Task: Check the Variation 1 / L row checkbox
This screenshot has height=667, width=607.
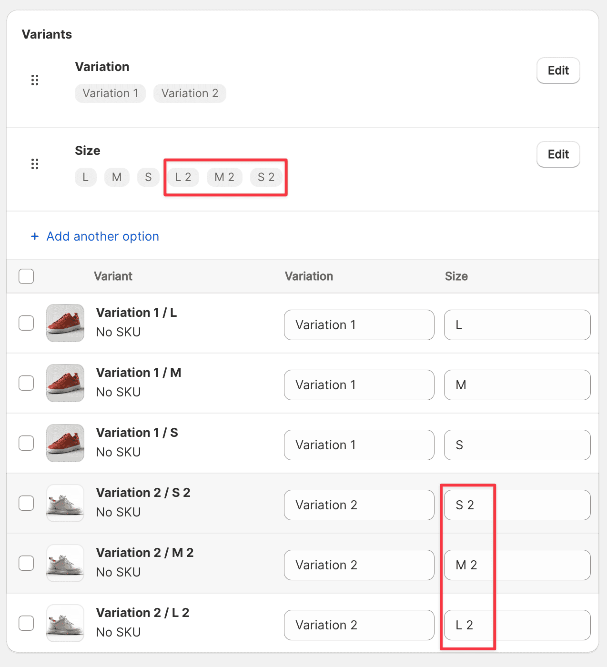Action: [x=26, y=323]
